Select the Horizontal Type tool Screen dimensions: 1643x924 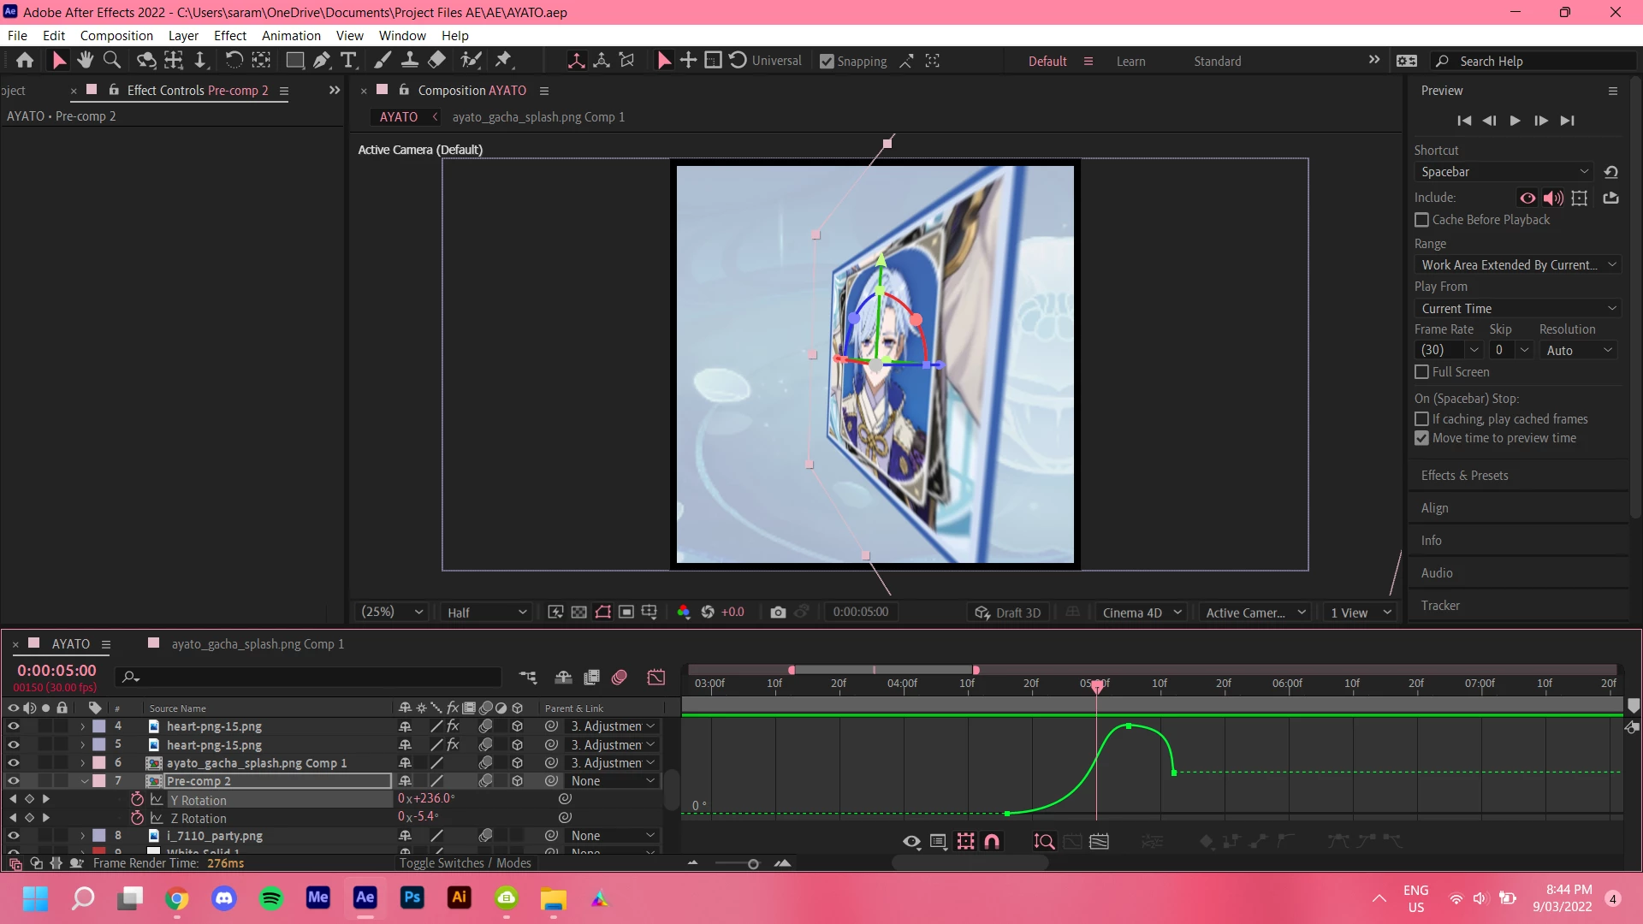pyautogui.click(x=348, y=60)
